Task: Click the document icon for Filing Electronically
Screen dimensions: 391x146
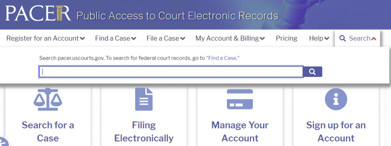Action: pyautogui.click(x=144, y=99)
